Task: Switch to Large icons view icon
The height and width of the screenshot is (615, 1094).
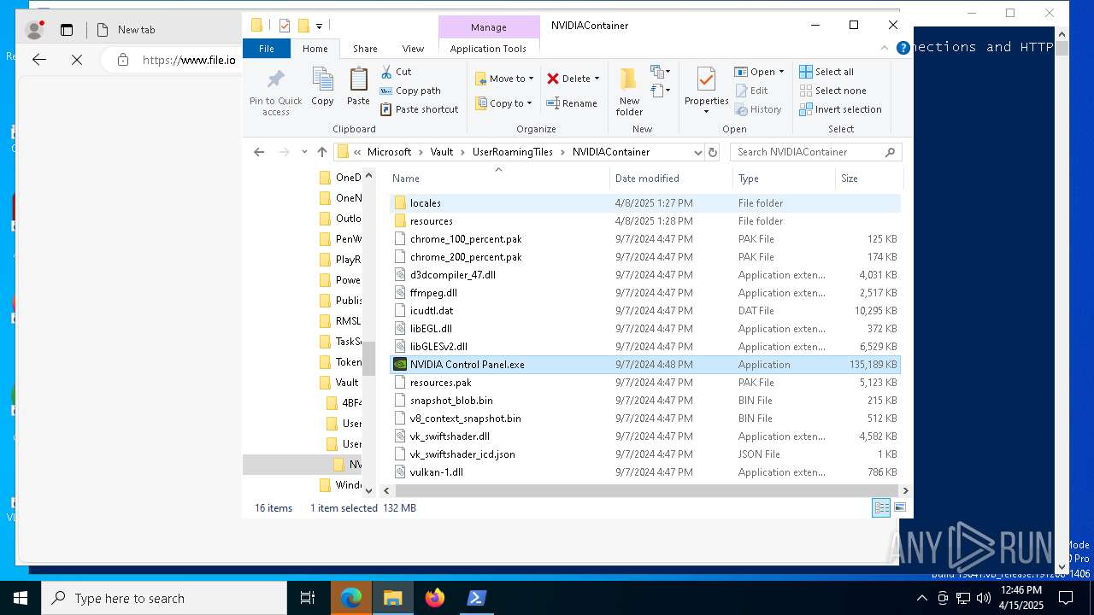Action: pyautogui.click(x=899, y=507)
